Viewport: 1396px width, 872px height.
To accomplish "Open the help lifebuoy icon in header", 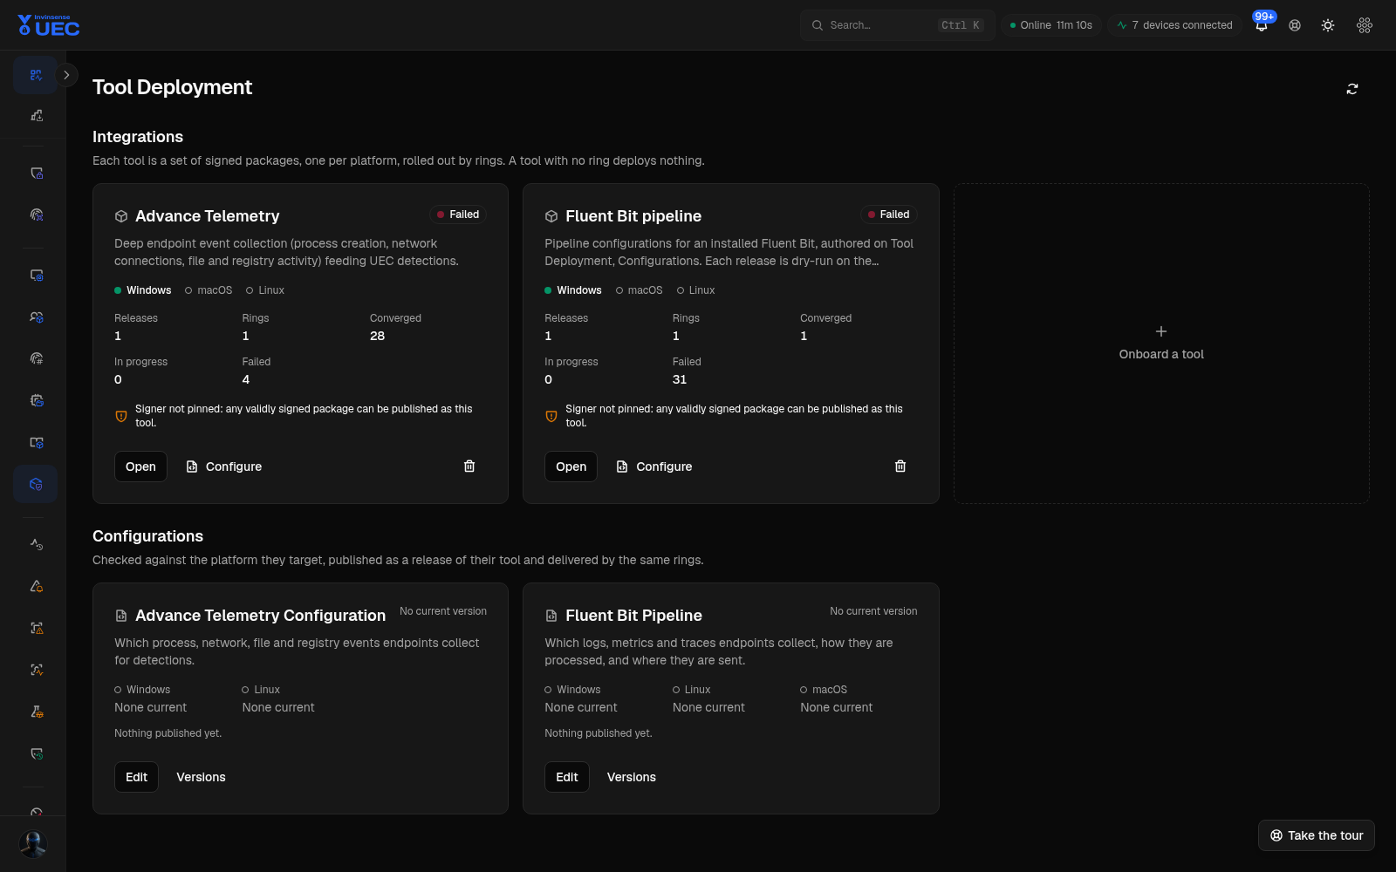I will (x=1295, y=25).
